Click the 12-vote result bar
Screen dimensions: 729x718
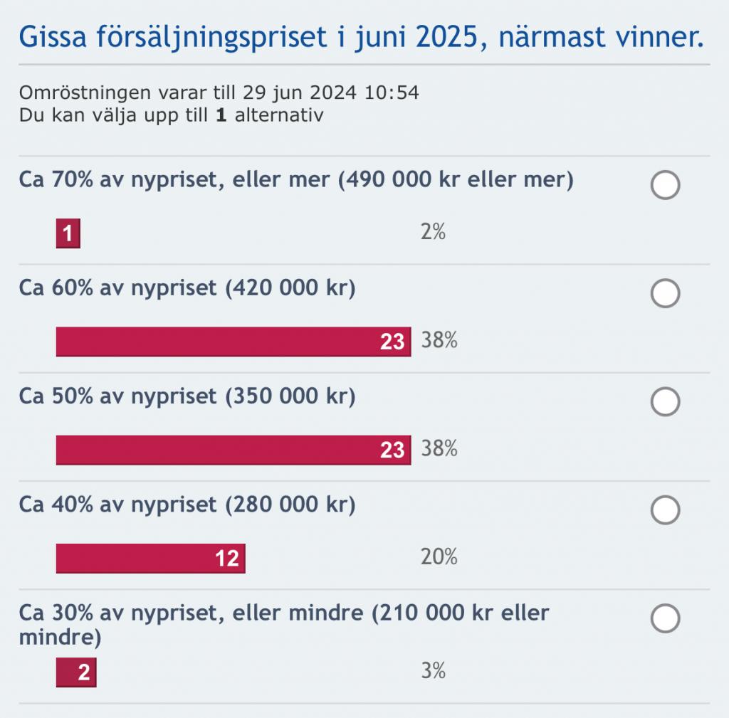150,558
